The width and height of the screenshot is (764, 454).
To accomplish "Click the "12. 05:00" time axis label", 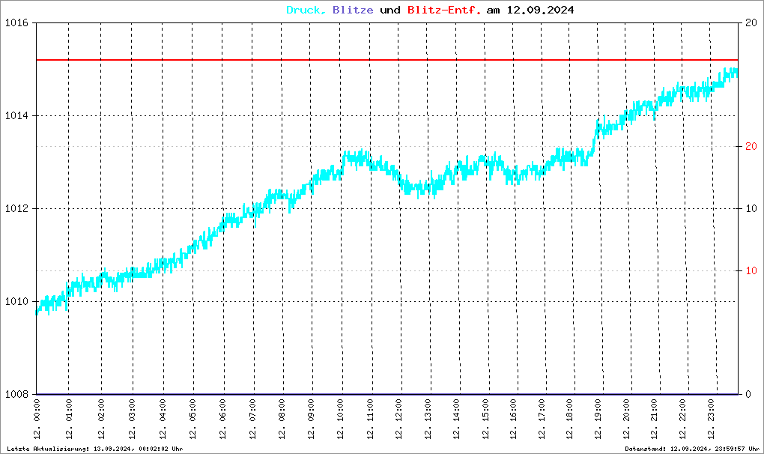I will coord(193,419).
